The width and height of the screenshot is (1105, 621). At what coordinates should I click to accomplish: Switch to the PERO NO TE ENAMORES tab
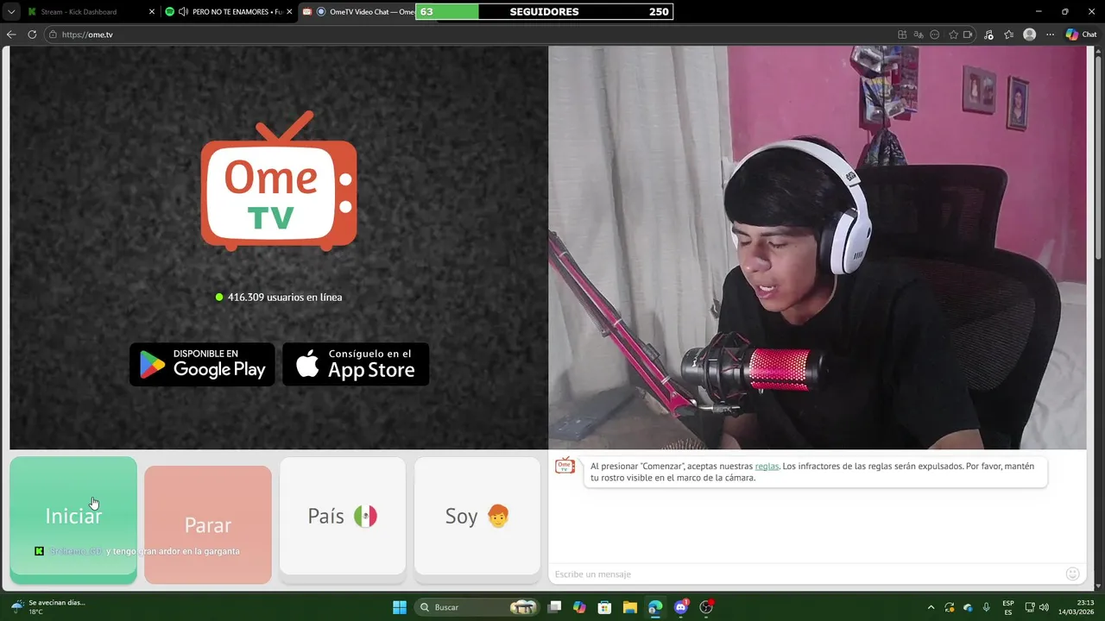tap(229, 12)
